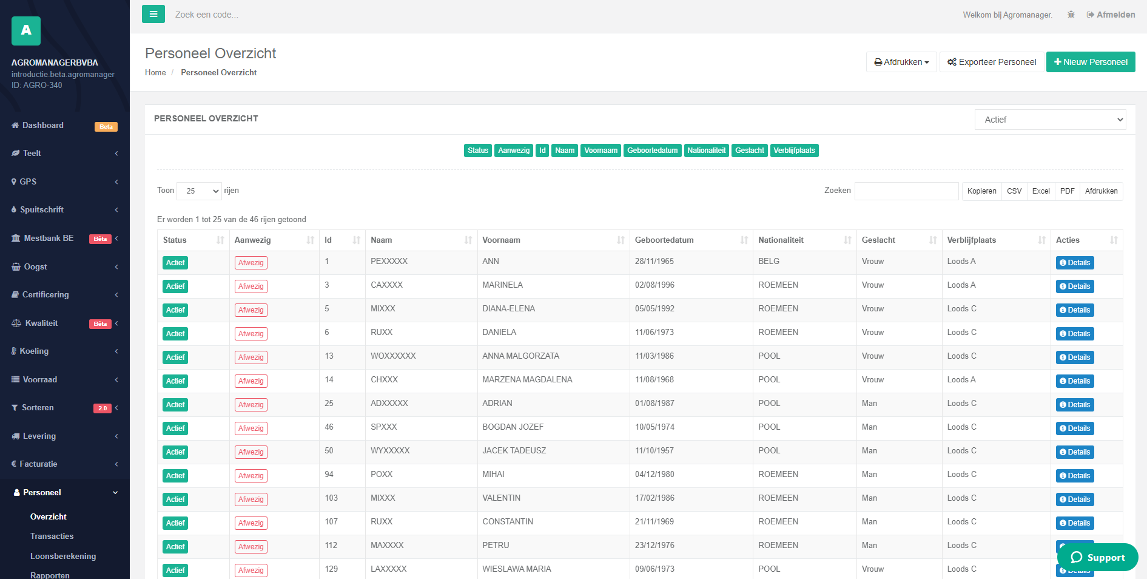Click Details icon button for PEXXXXX
The image size is (1147, 579).
1074,263
